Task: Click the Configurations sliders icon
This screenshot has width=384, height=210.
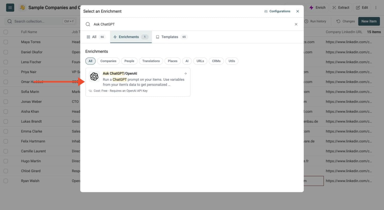Action: click(266, 11)
